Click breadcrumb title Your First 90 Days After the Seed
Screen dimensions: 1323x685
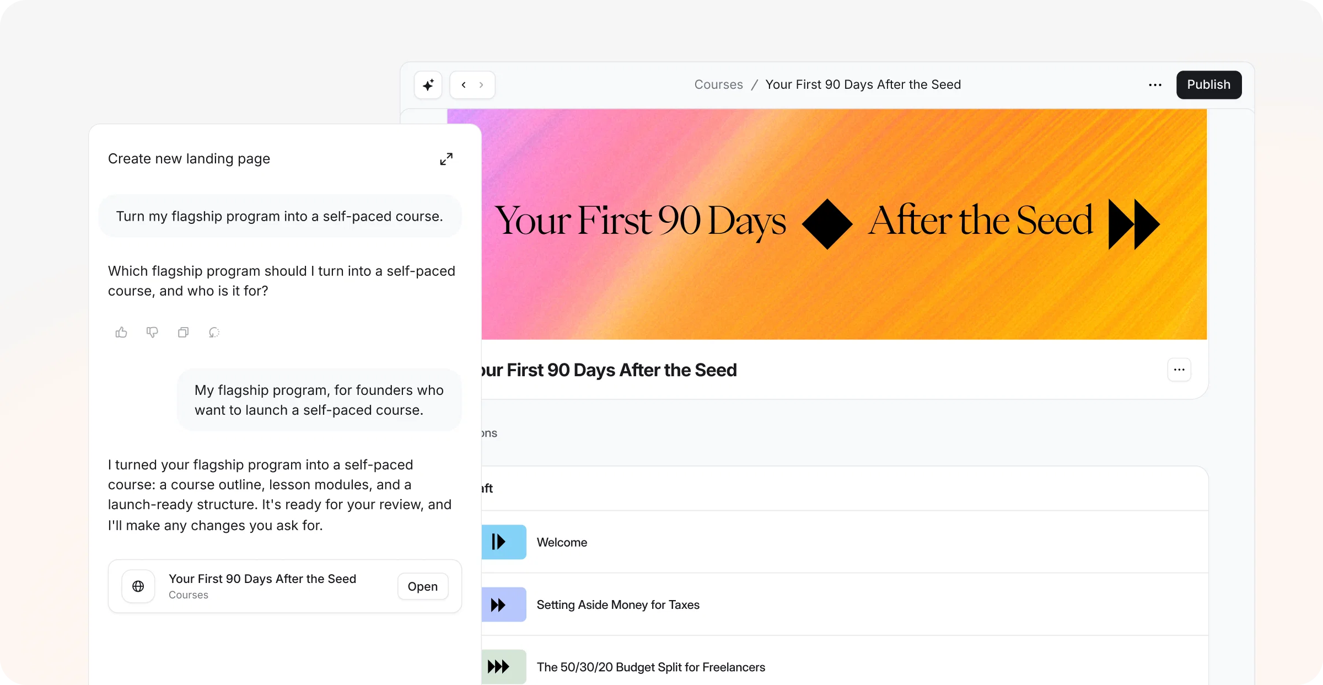point(863,84)
